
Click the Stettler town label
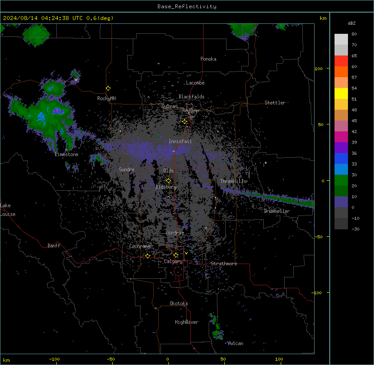pos(275,103)
